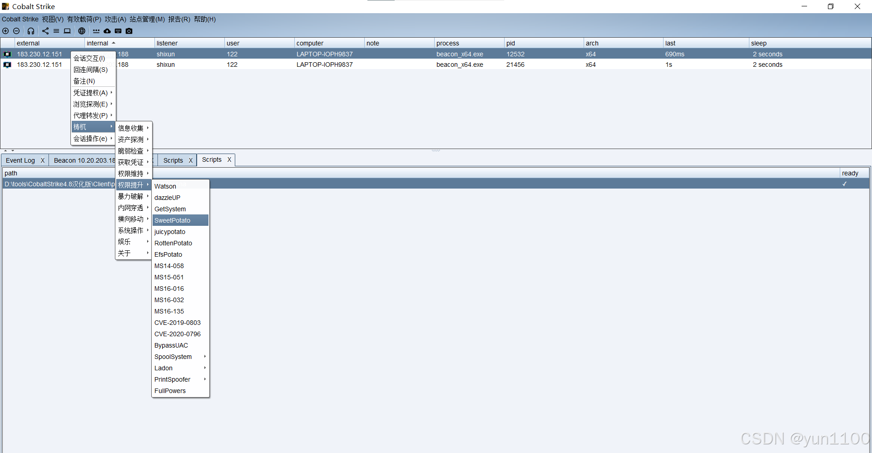Screen dimensions: 872x453
Task: Select FullPowers from the submenu
Action: [x=180, y=391]
